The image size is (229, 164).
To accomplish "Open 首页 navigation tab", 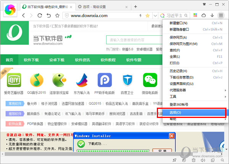I will (9, 60).
